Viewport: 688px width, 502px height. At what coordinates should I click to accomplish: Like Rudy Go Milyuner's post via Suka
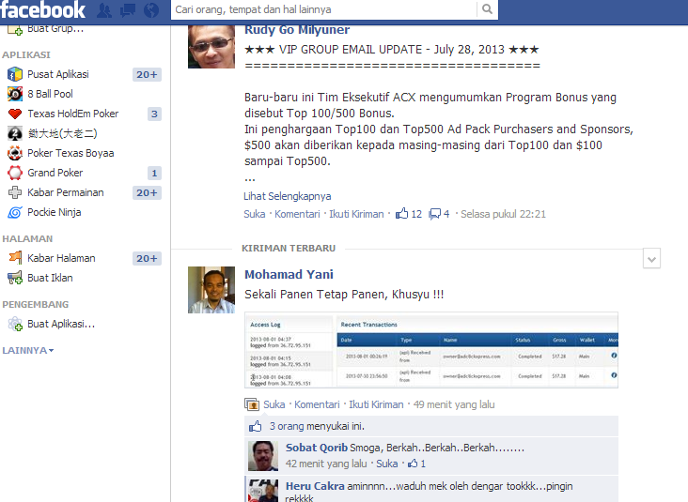coord(255,214)
